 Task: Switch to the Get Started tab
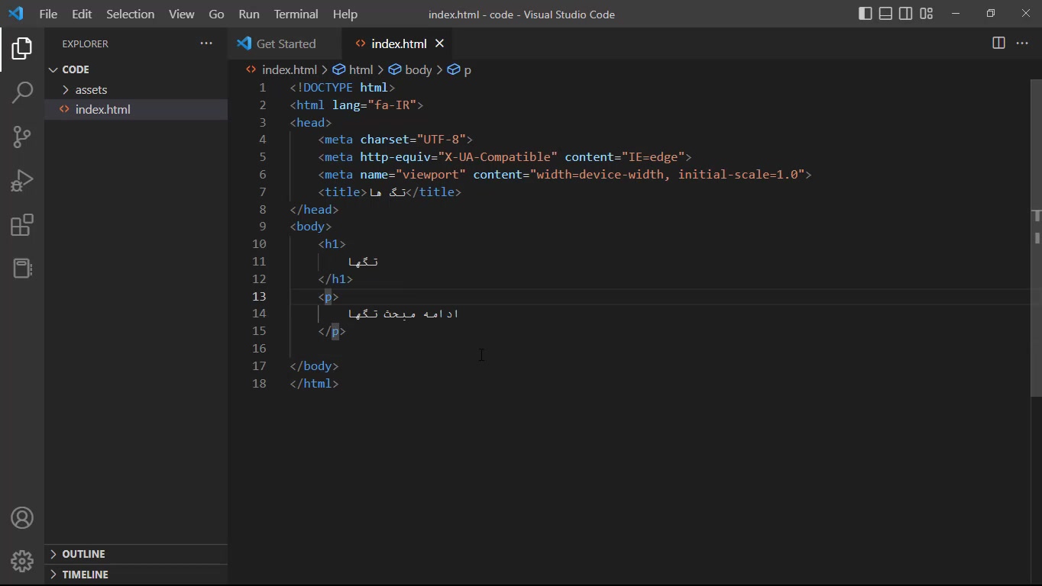285,43
